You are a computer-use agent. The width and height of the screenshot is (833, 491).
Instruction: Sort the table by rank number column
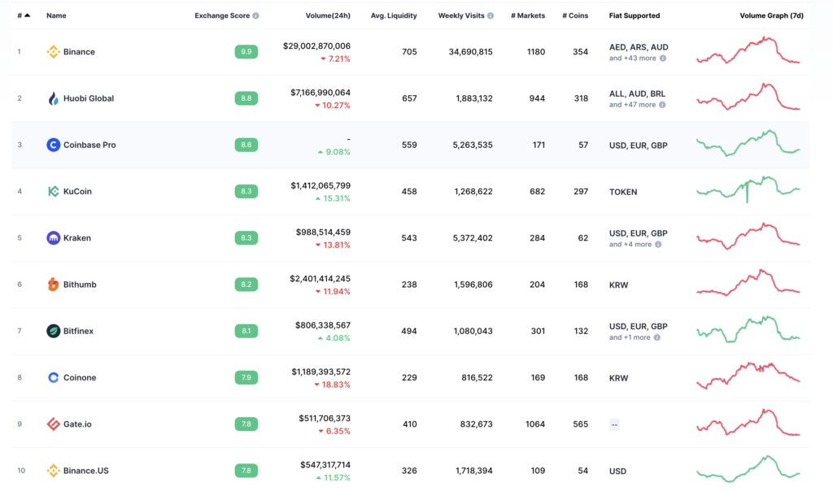pos(24,15)
